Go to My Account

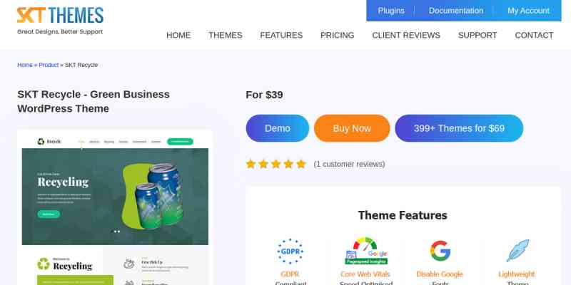point(528,11)
